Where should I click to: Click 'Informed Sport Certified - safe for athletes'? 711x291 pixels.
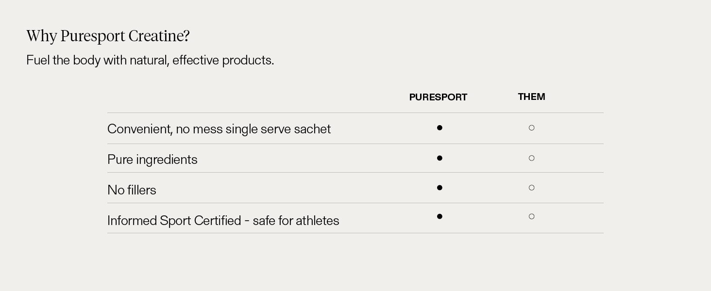[x=223, y=221]
